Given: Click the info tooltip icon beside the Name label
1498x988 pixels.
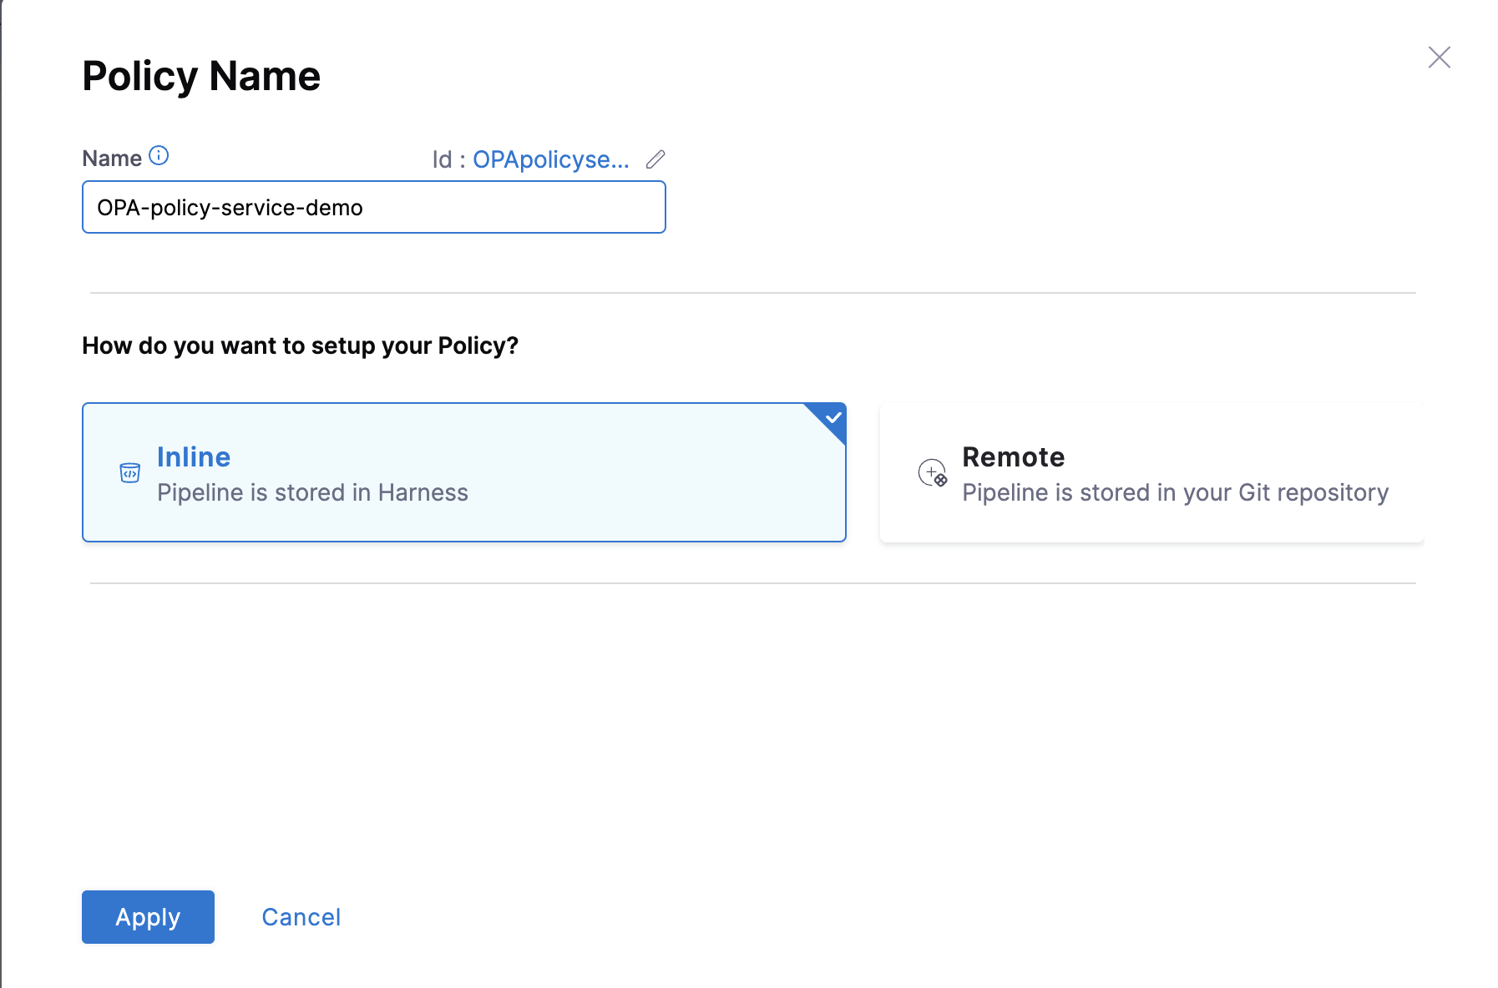Looking at the screenshot, I should (x=160, y=154).
